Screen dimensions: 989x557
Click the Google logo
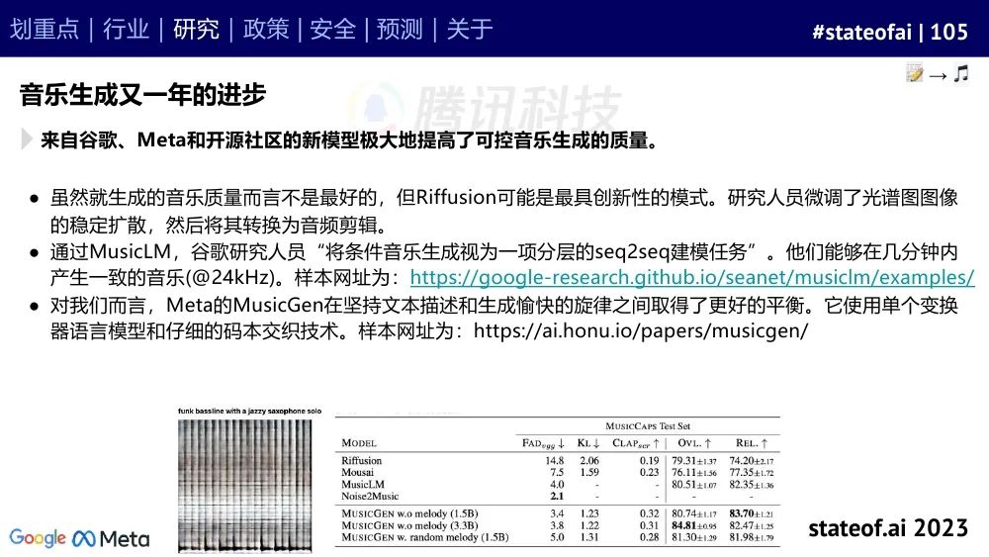tap(38, 538)
